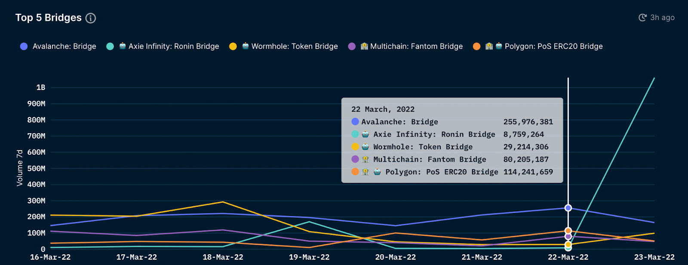Click the 19-Mar-22 x-axis label
Image resolution: width=688 pixels, height=265 pixels.
click(309, 257)
